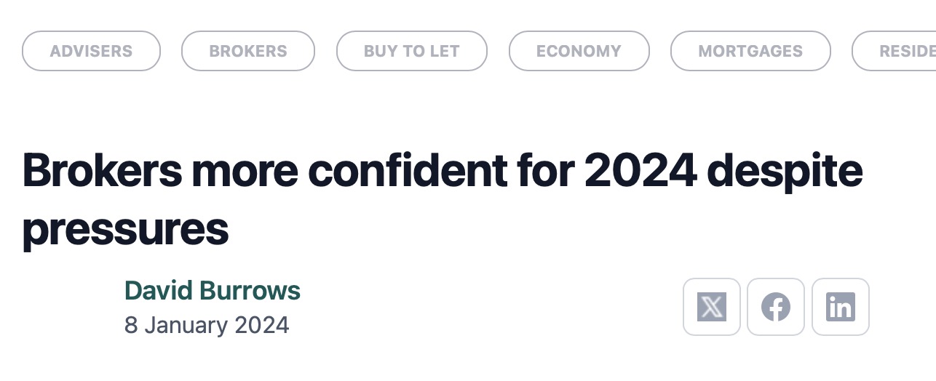Open author David Burrows' profile link
The width and height of the screenshot is (936, 381).
(213, 290)
